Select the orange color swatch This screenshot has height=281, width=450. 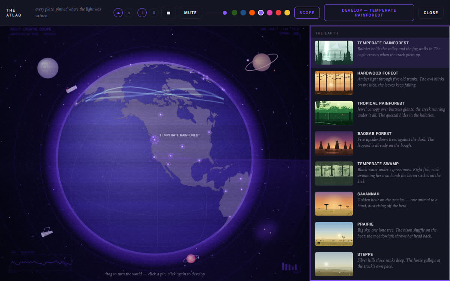pyautogui.click(x=252, y=13)
